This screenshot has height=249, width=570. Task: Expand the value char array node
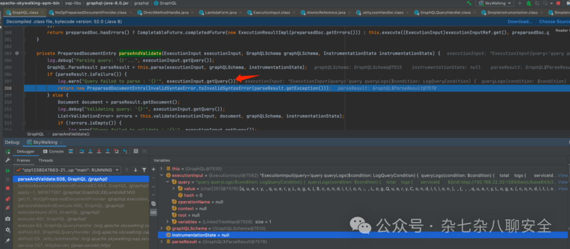tap(173, 189)
